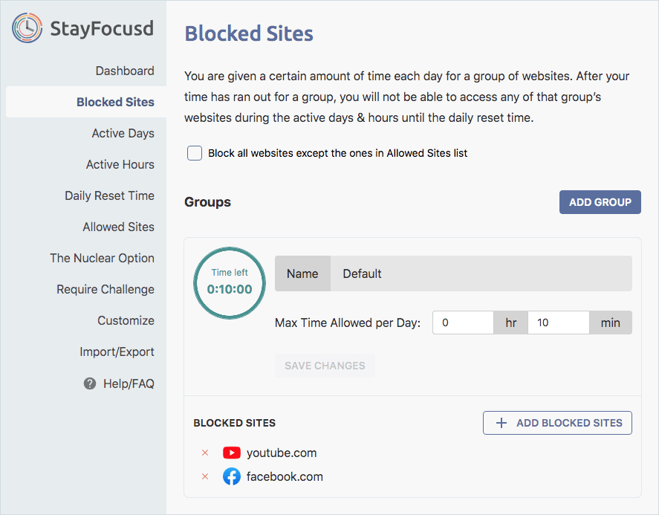Click the Block all websites label text
This screenshot has height=515, width=659.
337,153
